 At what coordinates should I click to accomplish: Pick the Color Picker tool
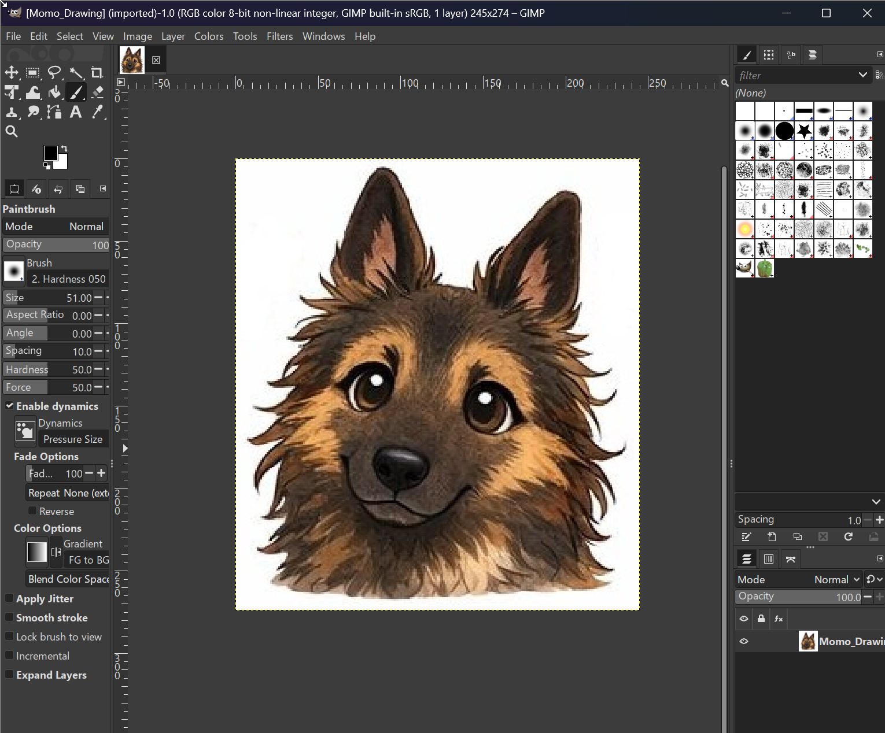97,112
